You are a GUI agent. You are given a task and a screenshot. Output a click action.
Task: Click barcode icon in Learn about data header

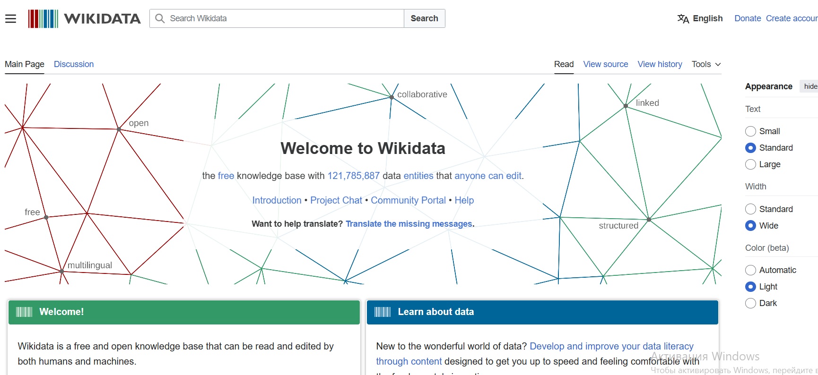point(383,312)
